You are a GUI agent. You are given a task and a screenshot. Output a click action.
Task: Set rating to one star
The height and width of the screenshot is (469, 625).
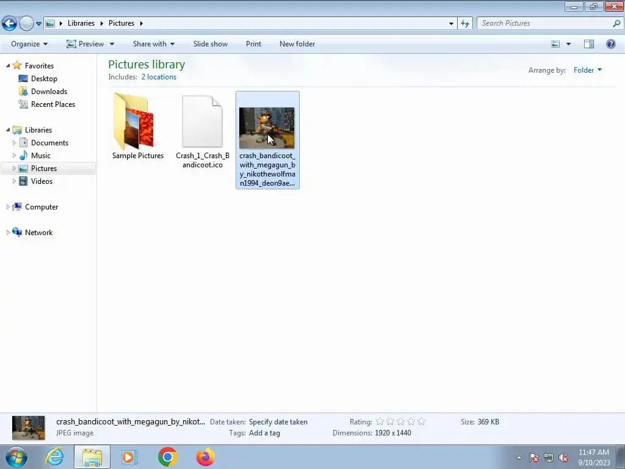pyautogui.click(x=380, y=421)
